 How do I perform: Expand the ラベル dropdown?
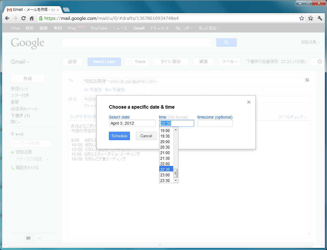(229, 62)
